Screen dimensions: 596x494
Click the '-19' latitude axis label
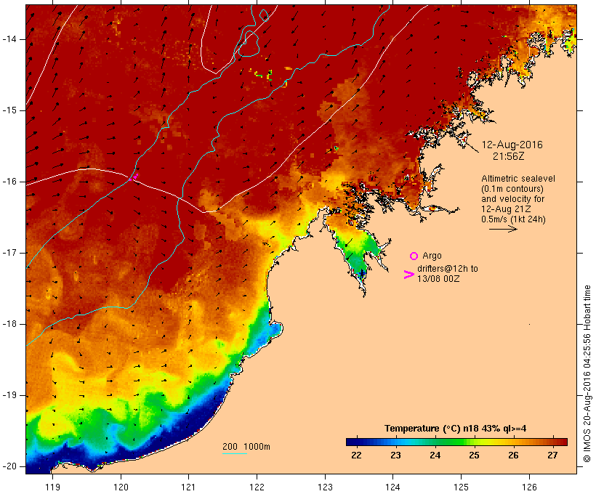click(x=9, y=395)
